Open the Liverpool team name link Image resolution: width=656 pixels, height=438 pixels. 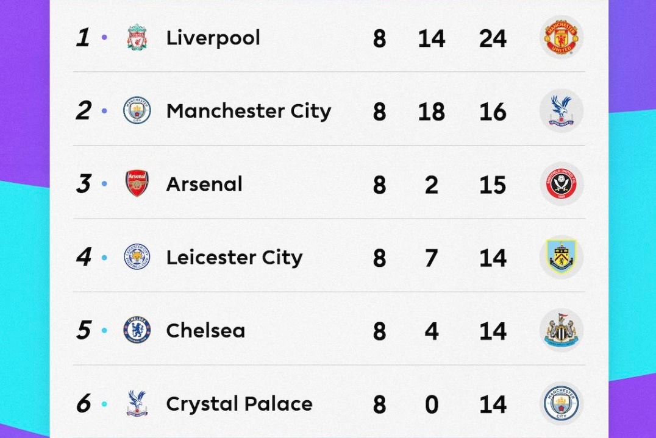tap(213, 38)
